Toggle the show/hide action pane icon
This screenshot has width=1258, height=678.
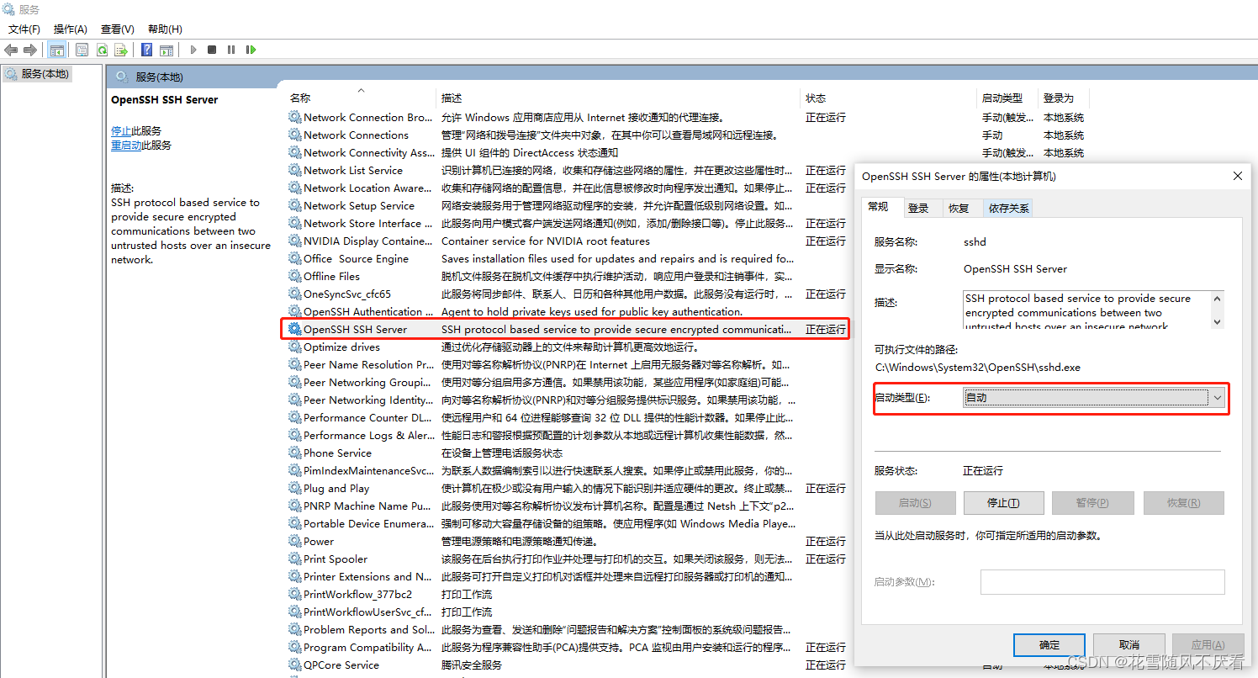click(x=166, y=50)
